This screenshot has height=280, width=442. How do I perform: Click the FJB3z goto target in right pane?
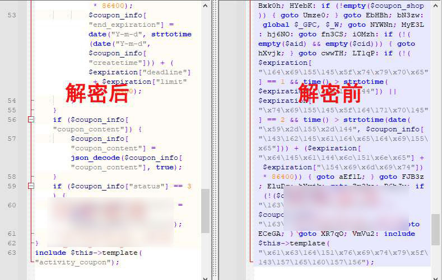tap(413, 177)
